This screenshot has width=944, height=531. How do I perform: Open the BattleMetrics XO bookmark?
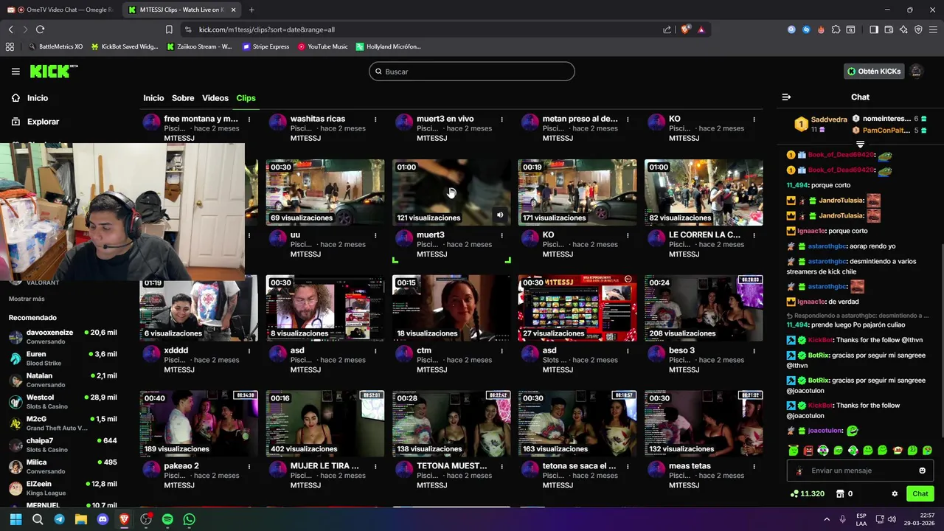point(55,46)
